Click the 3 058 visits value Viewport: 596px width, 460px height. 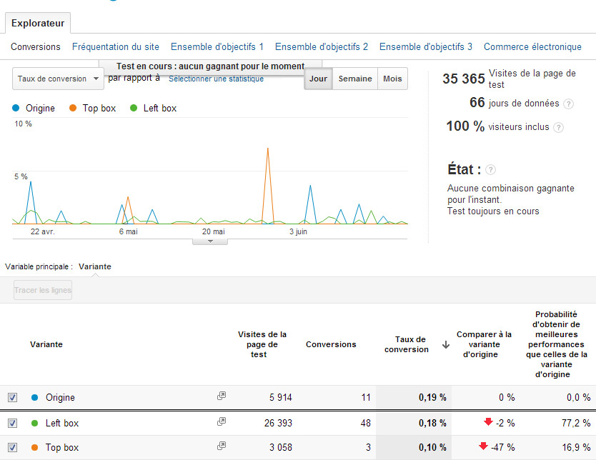tap(281, 447)
